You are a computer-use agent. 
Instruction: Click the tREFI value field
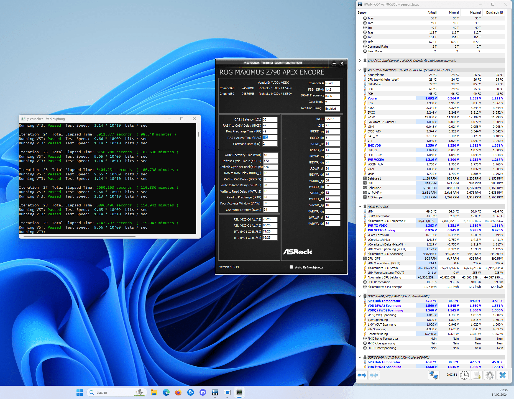[333, 119]
